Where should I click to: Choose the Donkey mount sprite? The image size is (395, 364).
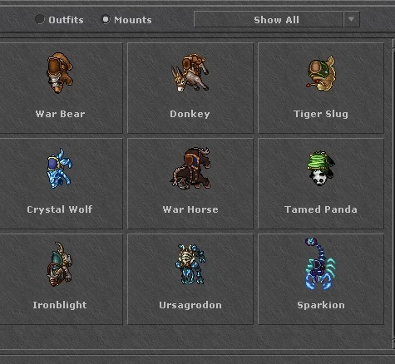(x=190, y=72)
